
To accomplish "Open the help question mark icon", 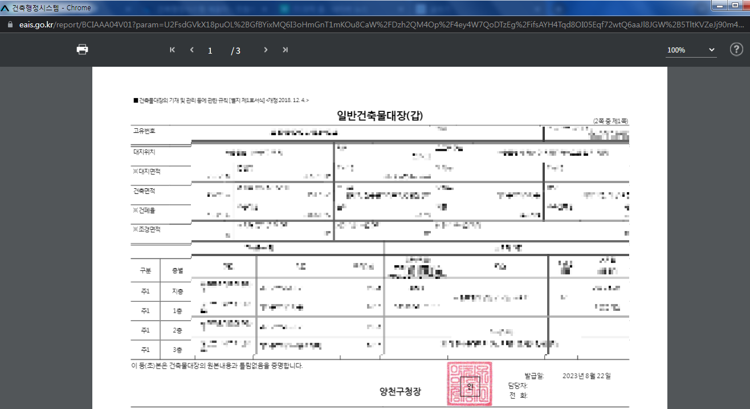I will pos(736,50).
